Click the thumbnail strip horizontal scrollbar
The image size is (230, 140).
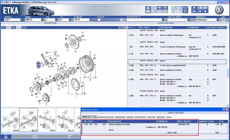tap(41, 133)
